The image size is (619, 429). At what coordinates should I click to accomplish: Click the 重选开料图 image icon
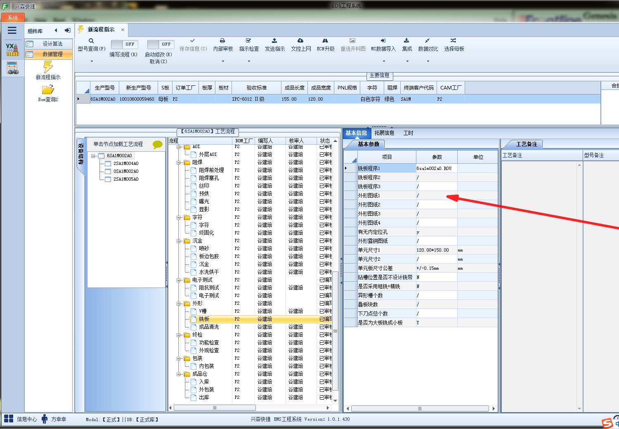tap(352, 40)
